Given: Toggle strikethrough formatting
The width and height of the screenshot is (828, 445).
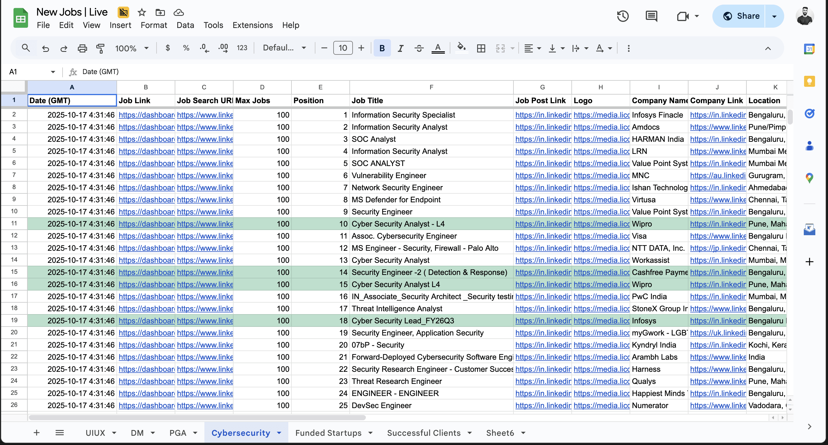Looking at the screenshot, I should [x=419, y=48].
